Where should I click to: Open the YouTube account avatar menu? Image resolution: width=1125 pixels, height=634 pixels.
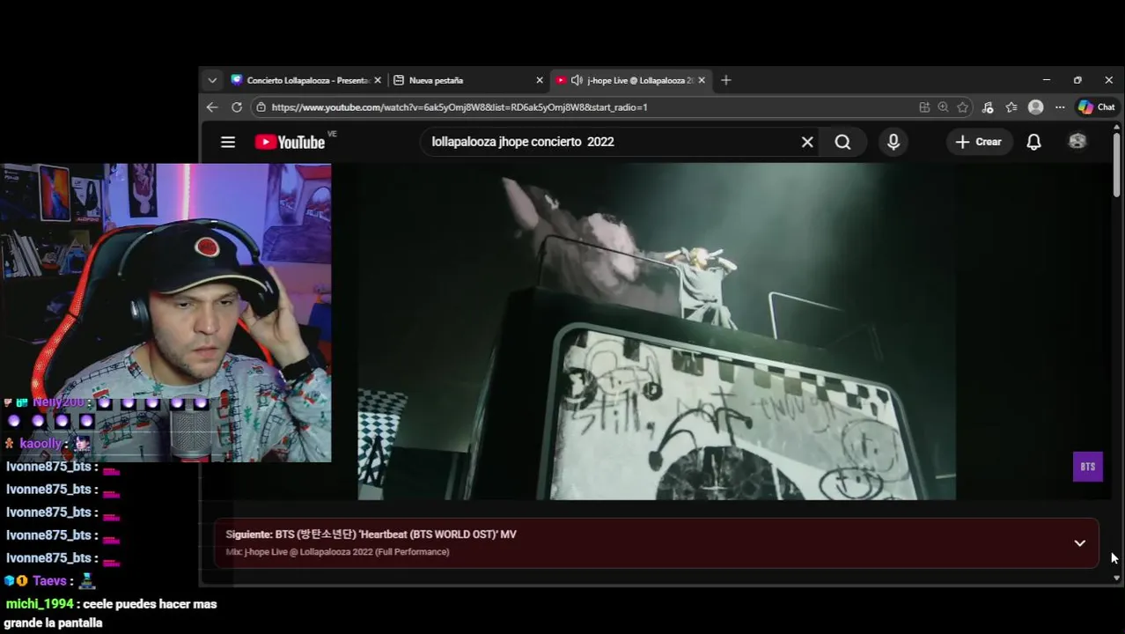coord(1077,142)
